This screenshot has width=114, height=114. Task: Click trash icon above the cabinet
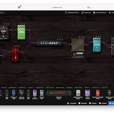(x=84, y=37)
